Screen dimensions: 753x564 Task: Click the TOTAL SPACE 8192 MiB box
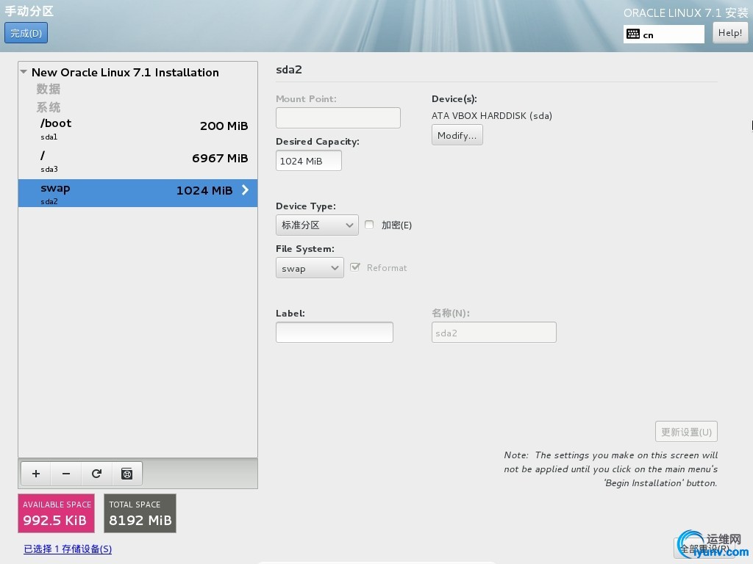point(140,513)
